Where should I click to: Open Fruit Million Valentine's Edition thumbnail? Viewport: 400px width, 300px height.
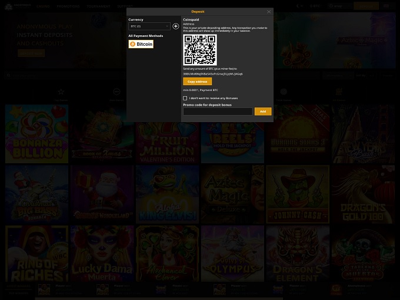pyautogui.click(x=167, y=143)
